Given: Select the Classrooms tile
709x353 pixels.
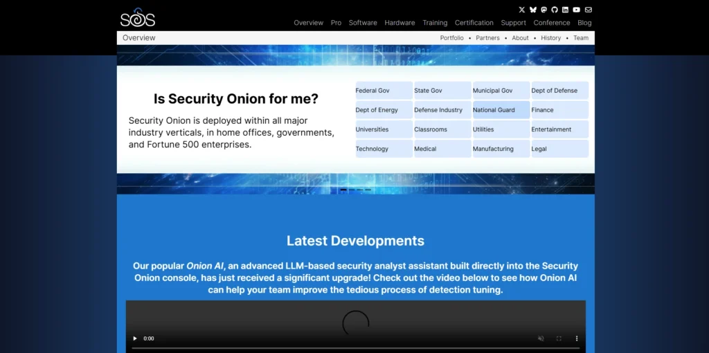Looking at the screenshot, I should click(442, 129).
